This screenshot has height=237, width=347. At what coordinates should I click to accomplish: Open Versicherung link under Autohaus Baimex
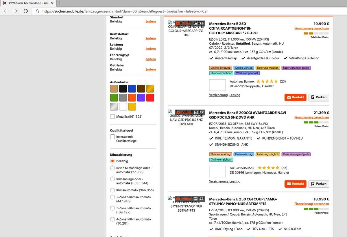pyautogui.click(x=219, y=95)
